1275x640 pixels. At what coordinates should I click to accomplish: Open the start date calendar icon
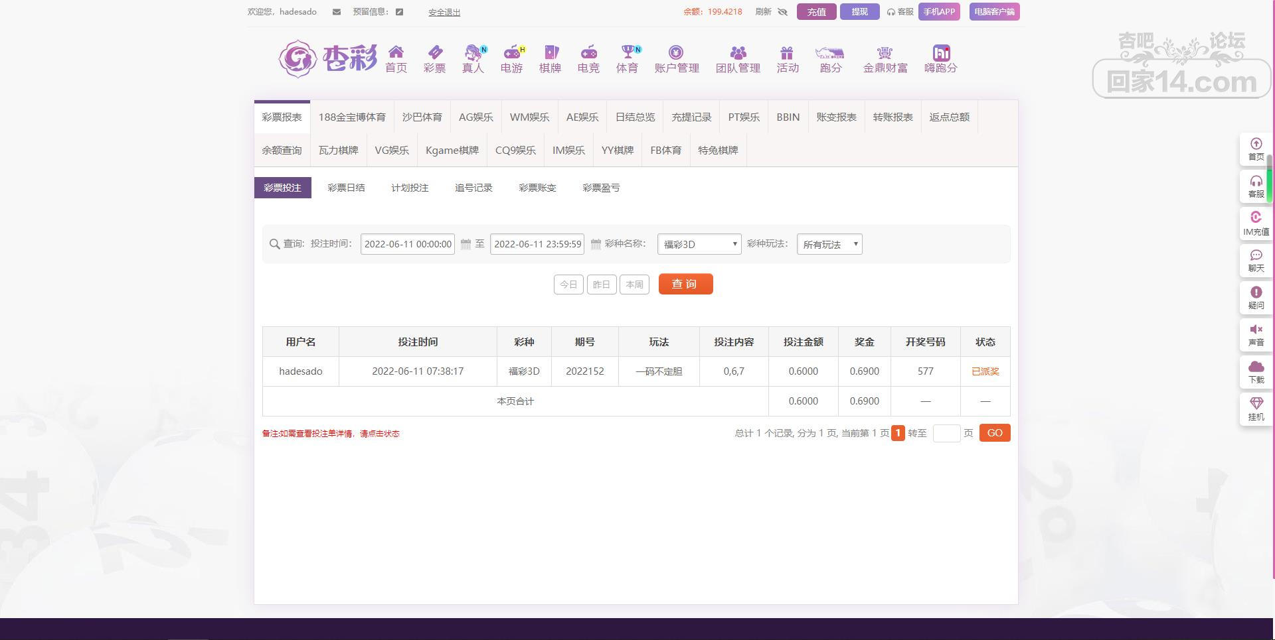click(466, 244)
